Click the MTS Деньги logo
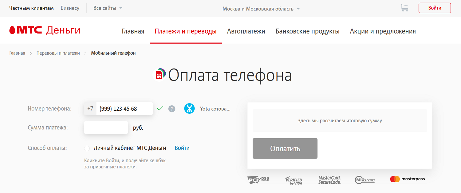Screen dimensions: 461x193 (45, 30)
